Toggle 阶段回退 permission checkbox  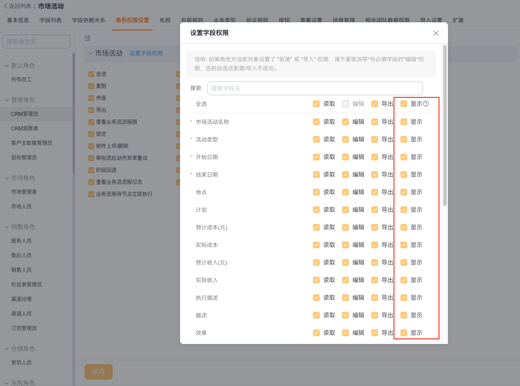coord(91,170)
